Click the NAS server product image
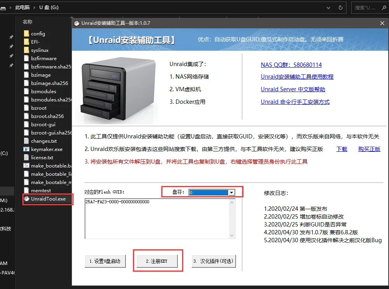 click(x=118, y=89)
